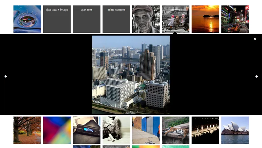Open the water drop splash thumbnail
The image size is (262, 148).
tap(27, 19)
